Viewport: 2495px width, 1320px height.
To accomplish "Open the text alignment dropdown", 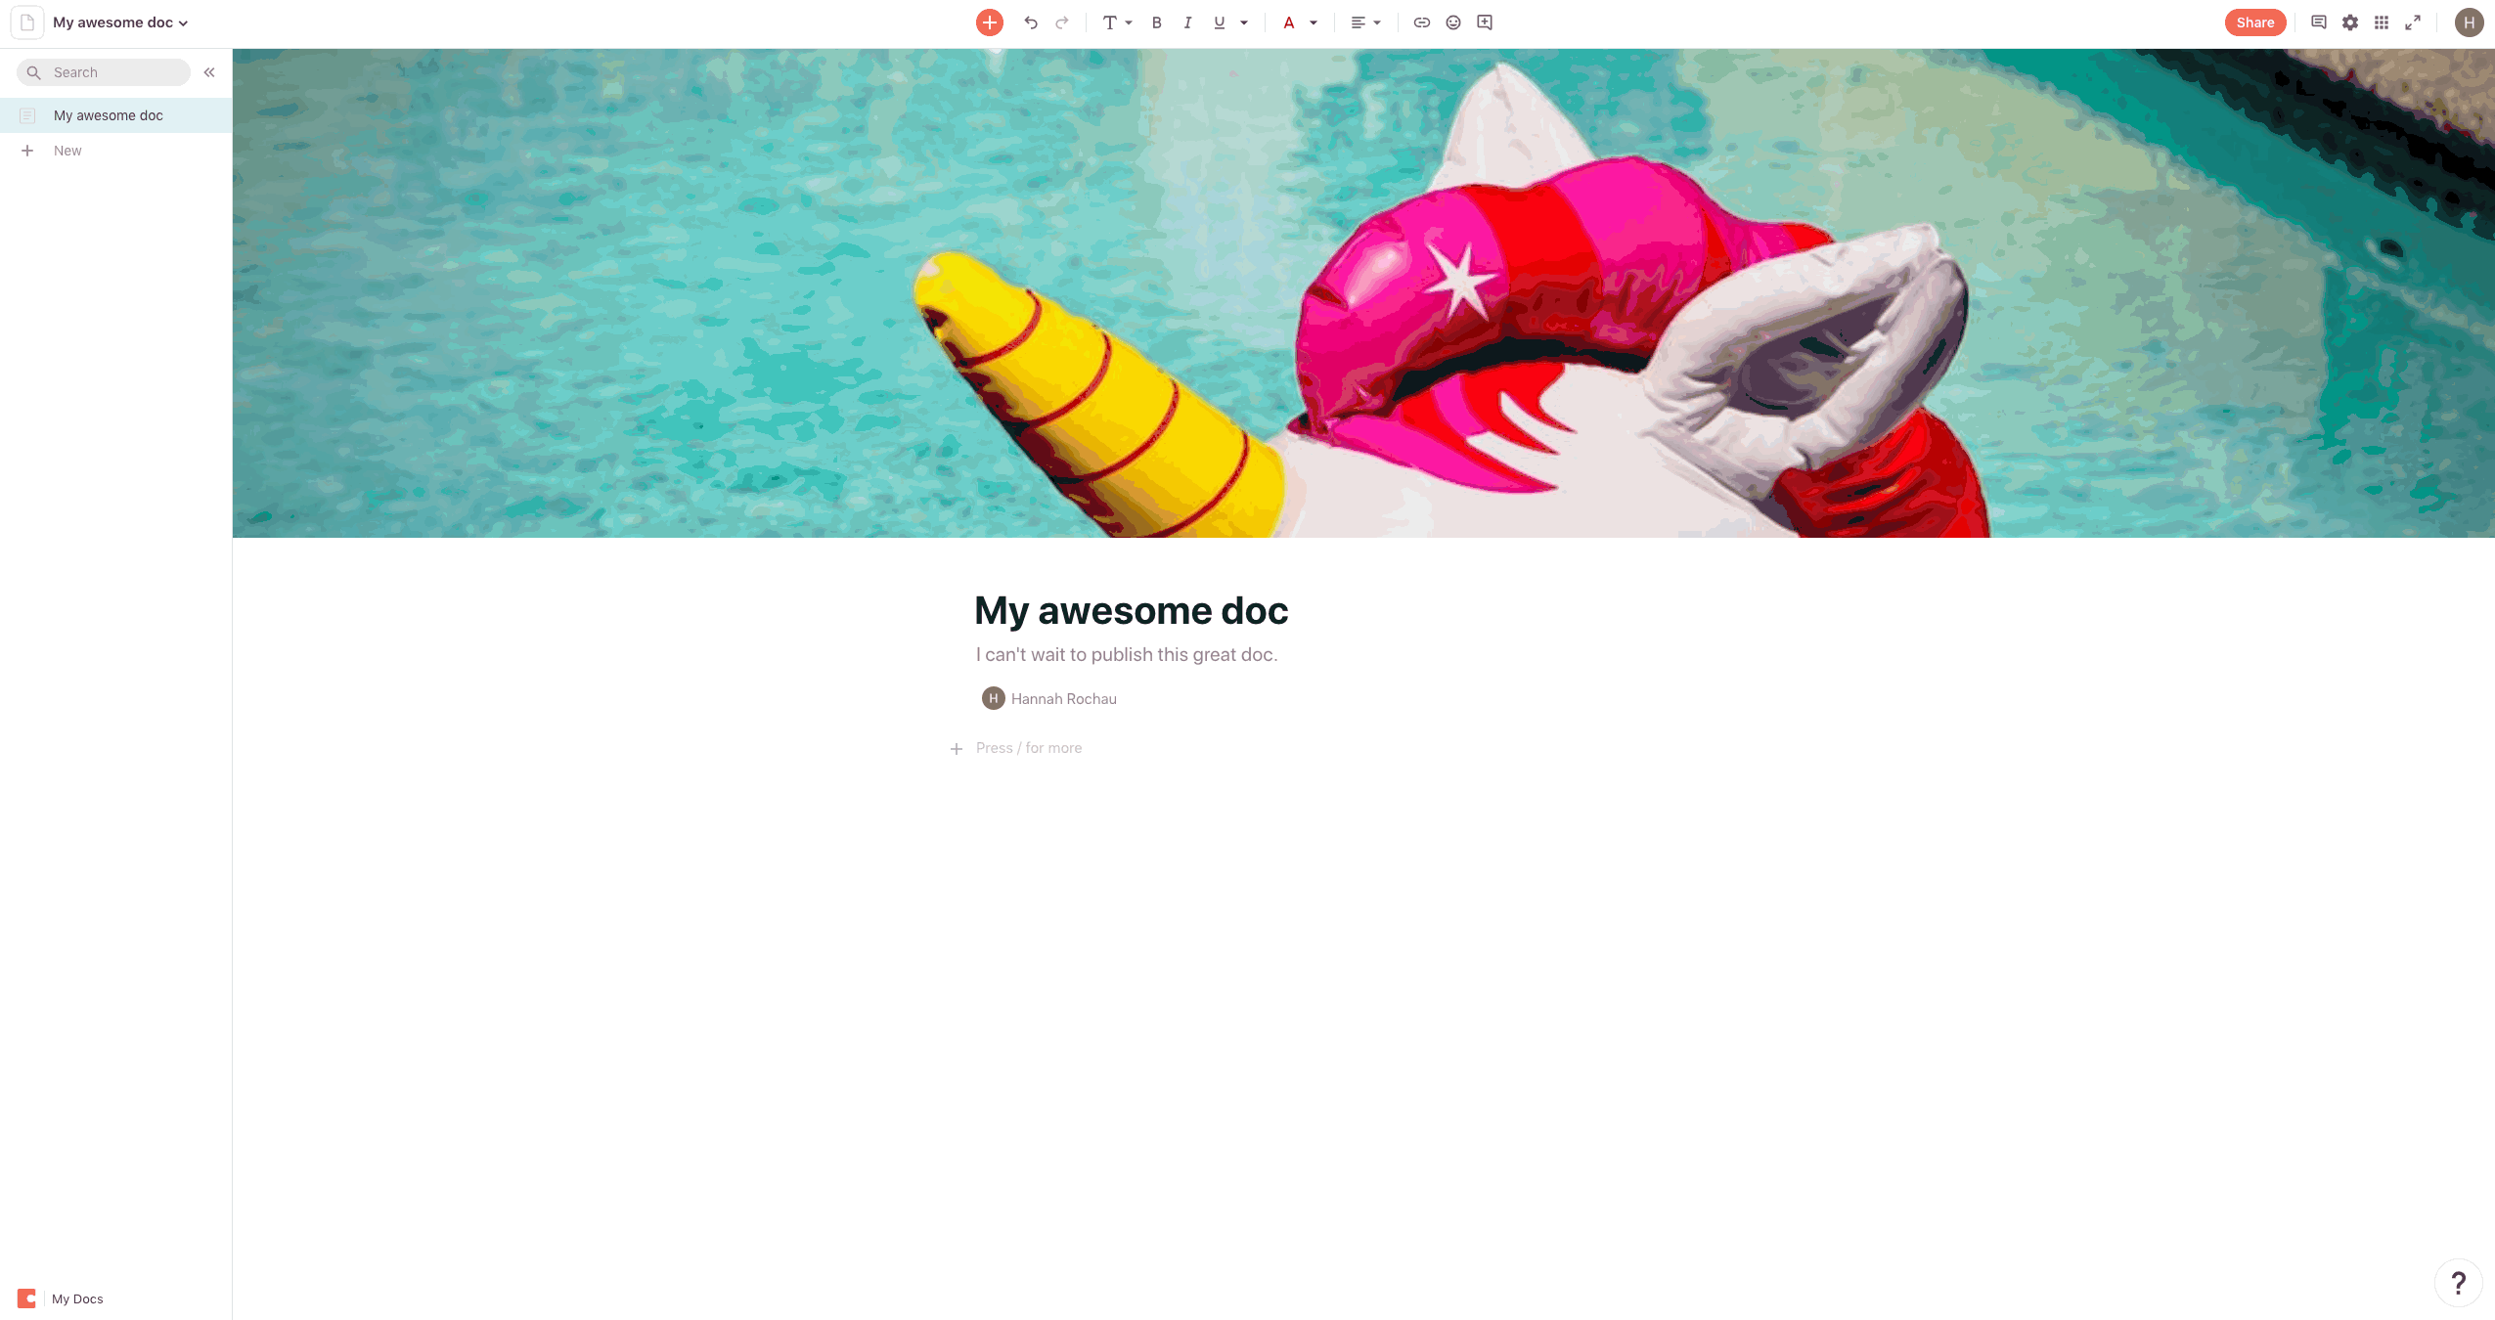I will click(1364, 22).
